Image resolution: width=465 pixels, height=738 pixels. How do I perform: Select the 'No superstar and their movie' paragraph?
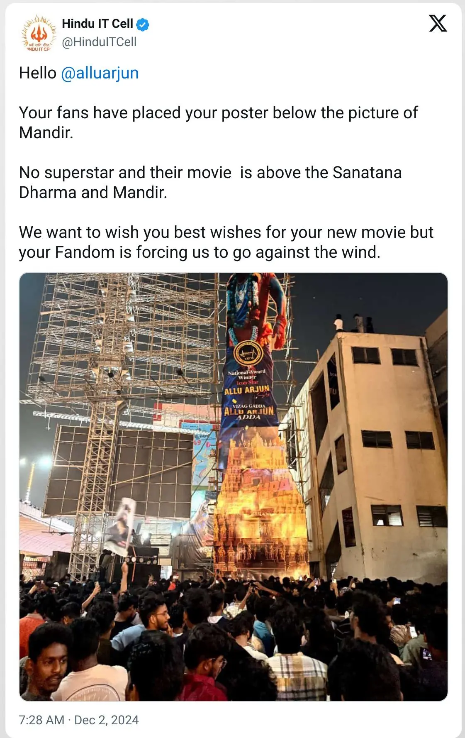point(210,183)
